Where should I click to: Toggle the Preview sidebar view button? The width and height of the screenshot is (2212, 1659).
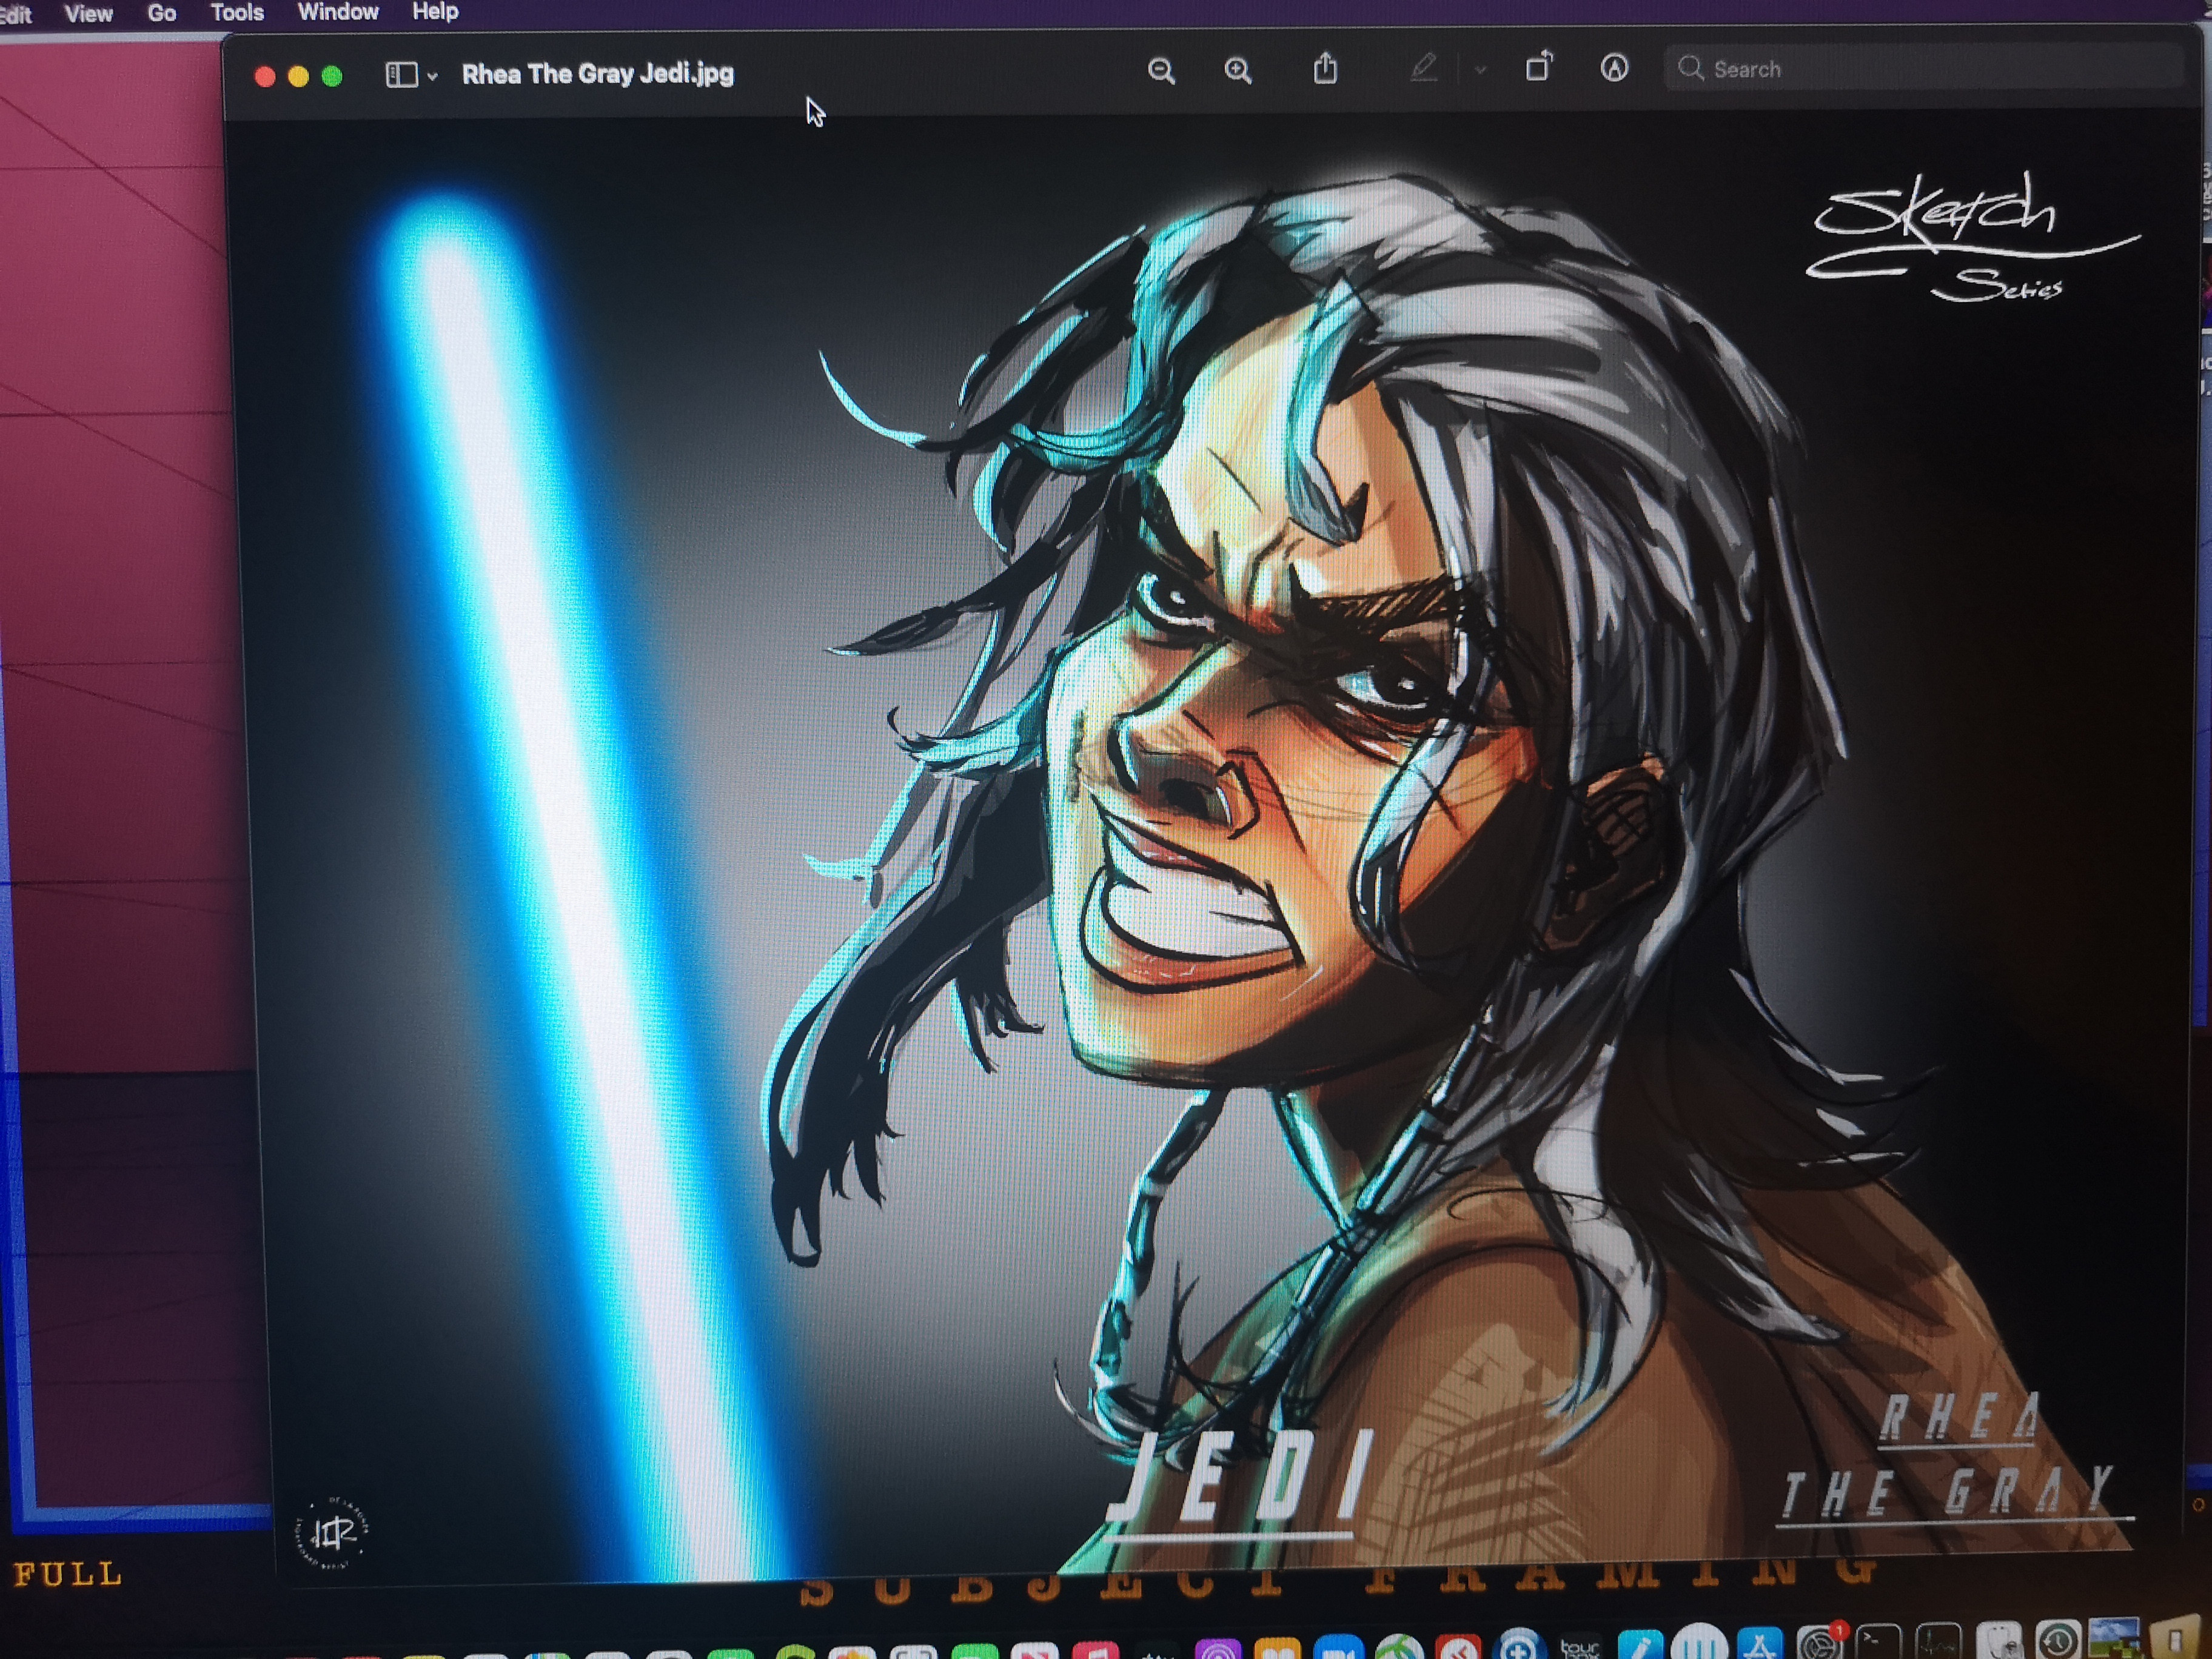tap(402, 75)
